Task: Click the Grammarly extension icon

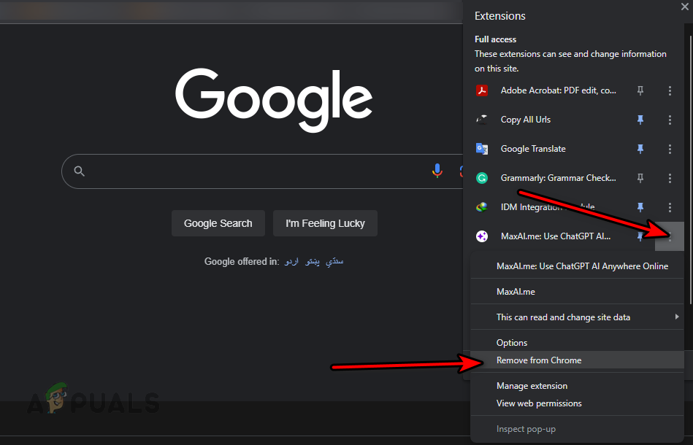Action: coord(482,178)
